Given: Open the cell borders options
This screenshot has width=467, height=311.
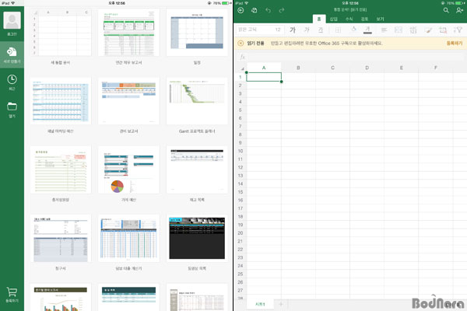Looking at the screenshot, I should tap(338, 30).
